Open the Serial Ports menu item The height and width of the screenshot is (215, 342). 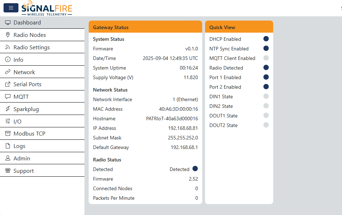tap(27, 84)
